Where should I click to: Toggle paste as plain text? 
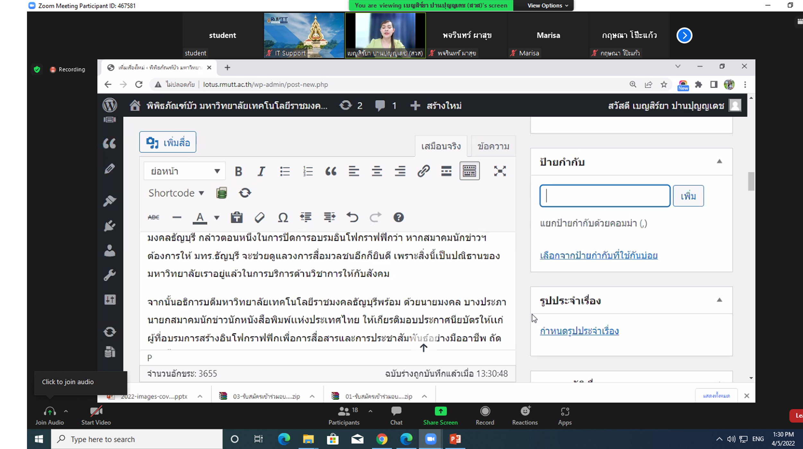pyautogui.click(x=237, y=217)
